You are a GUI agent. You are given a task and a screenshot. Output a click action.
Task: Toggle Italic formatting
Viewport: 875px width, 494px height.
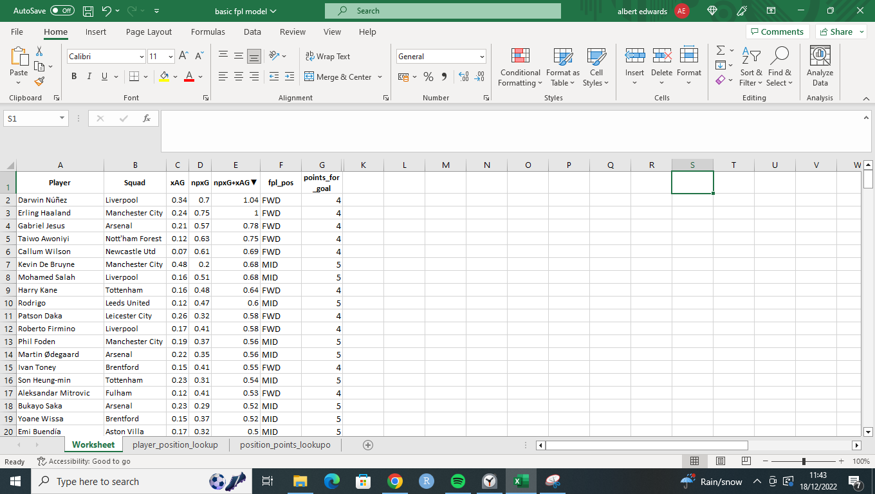[89, 77]
